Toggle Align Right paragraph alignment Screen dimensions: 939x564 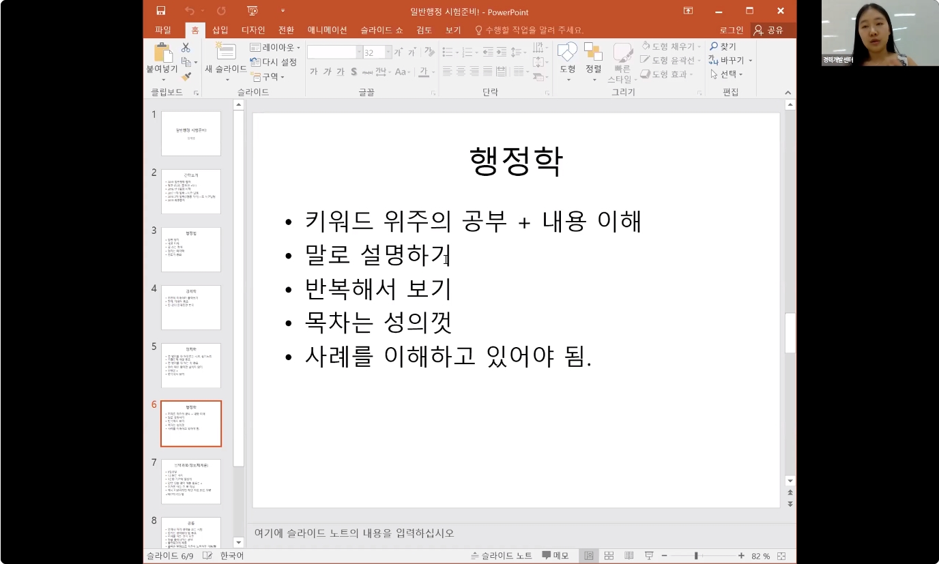pyautogui.click(x=474, y=72)
